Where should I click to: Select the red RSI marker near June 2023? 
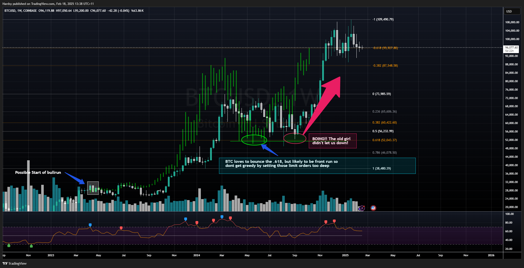point(121,228)
